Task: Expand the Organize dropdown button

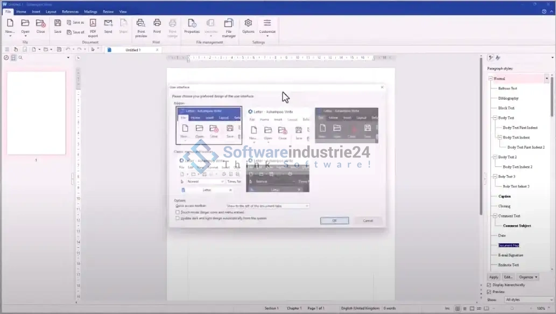Action: coord(527,277)
